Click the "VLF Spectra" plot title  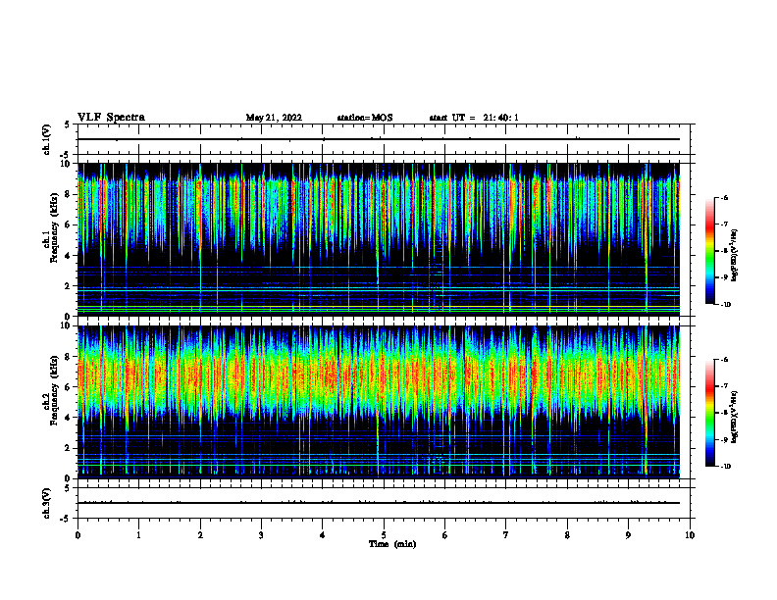point(111,118)
